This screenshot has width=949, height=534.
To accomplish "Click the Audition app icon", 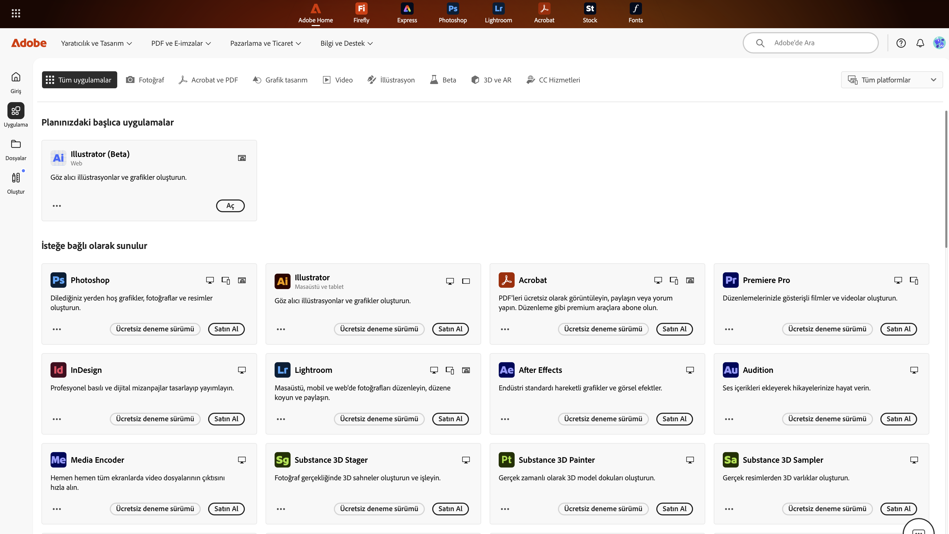I will pyautogui.click(x=730, y=370).
